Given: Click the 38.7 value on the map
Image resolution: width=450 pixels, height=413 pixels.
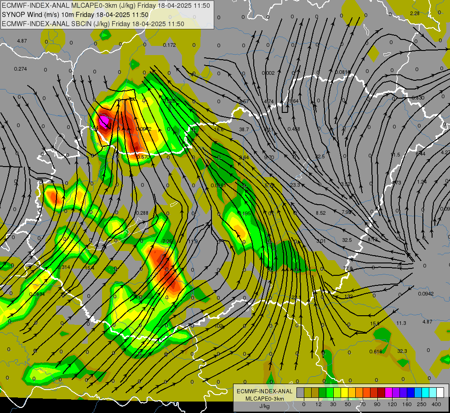Looking at the screenshot, I should 244,129.
